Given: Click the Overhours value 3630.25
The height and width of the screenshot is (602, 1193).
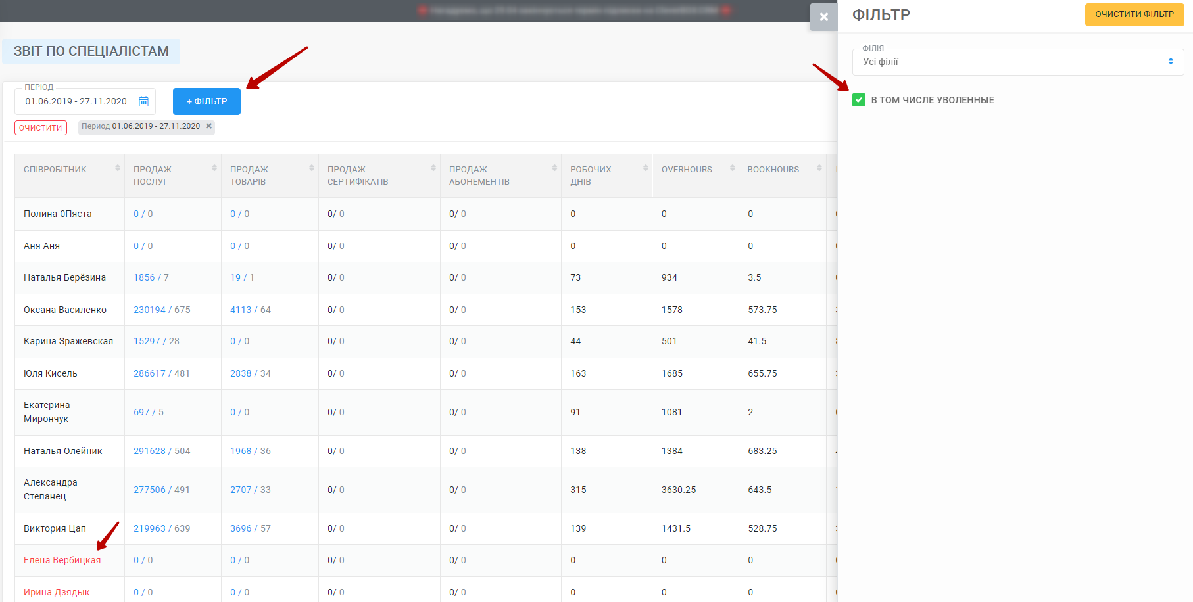Looking at the screenshot, I should point(679,490).
